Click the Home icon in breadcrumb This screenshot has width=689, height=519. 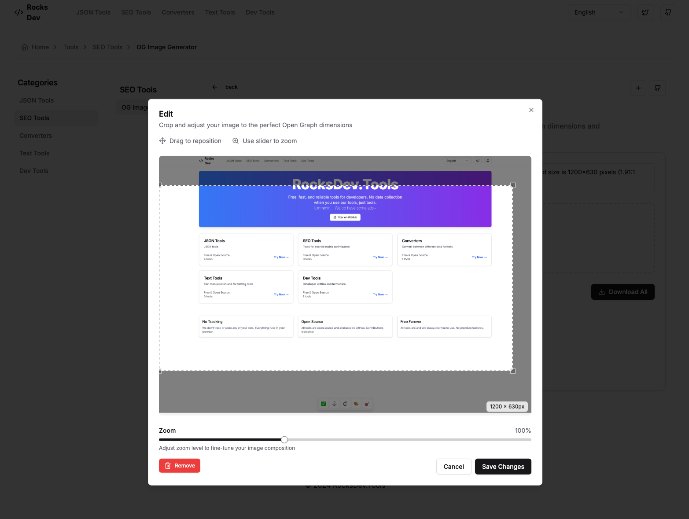(x=25, y=47)
